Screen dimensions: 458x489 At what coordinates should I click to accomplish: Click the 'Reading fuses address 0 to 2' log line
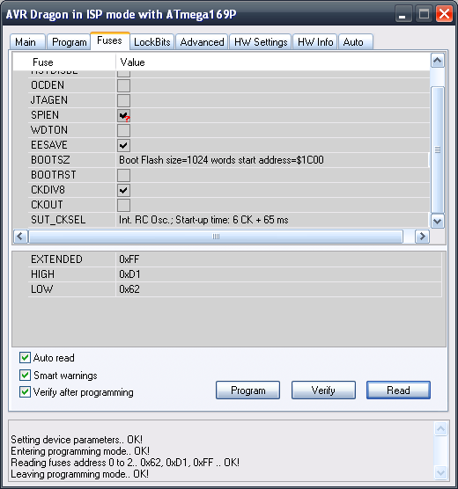(x=125, y=463)
